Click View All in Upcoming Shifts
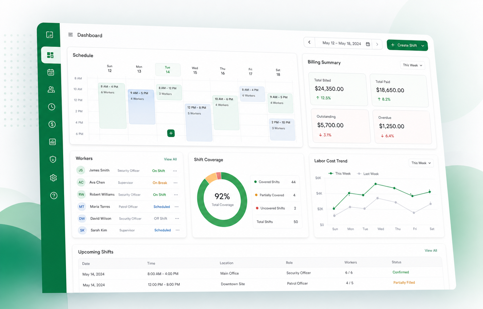483x309 pixels. [431, 250]
